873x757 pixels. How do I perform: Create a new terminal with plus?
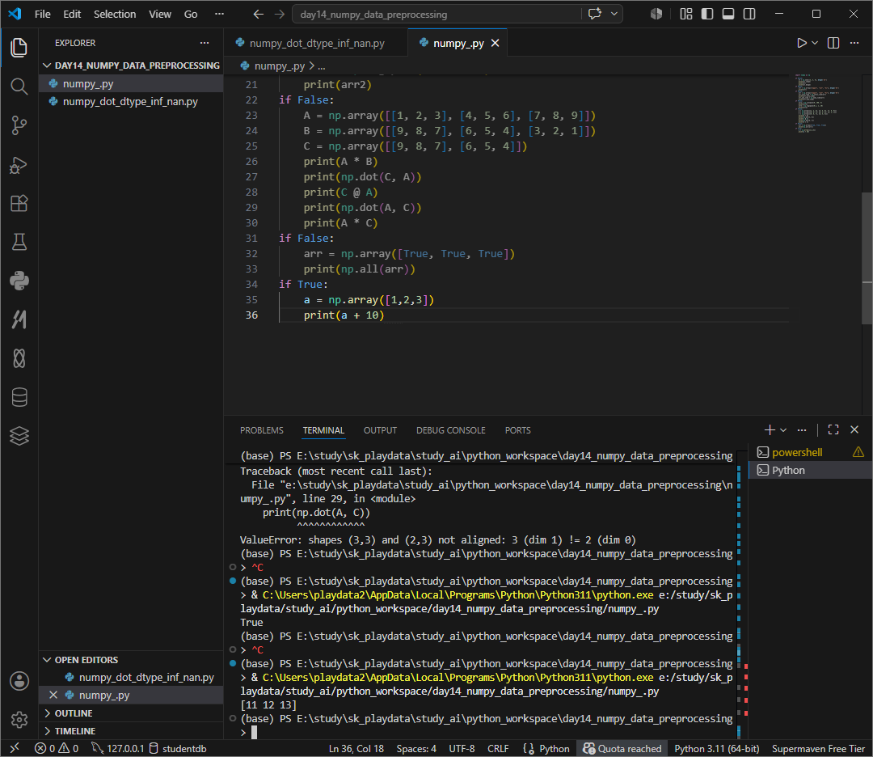point(770,429)
